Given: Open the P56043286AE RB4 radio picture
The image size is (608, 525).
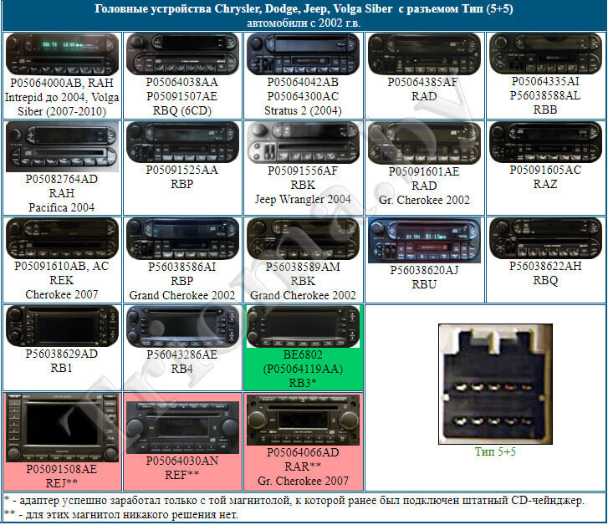Looking at the screenshot, I should pyautogui.click(x=182, y=326).
